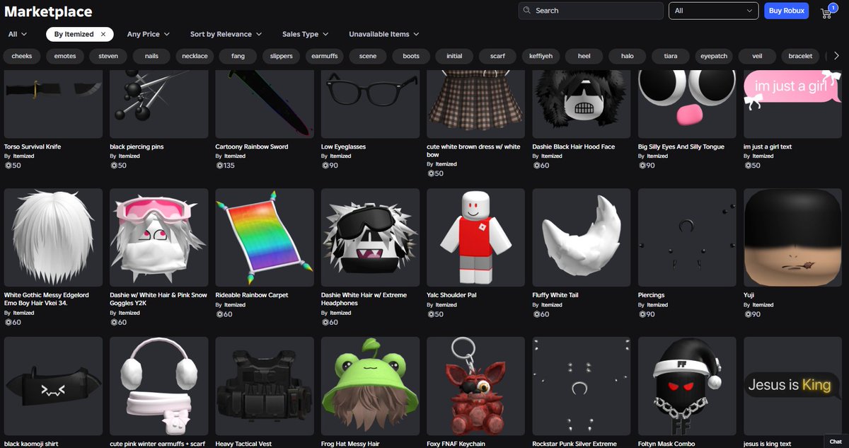Viewport: 849px width, 448px height.
Task: Open Rideable Rainbow Carpet thumbnail
Action: point(265,237)
